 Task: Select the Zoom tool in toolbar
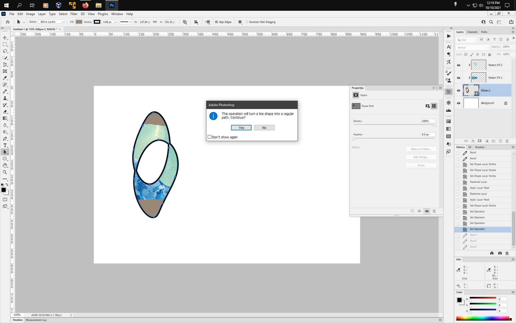point(5,172)
